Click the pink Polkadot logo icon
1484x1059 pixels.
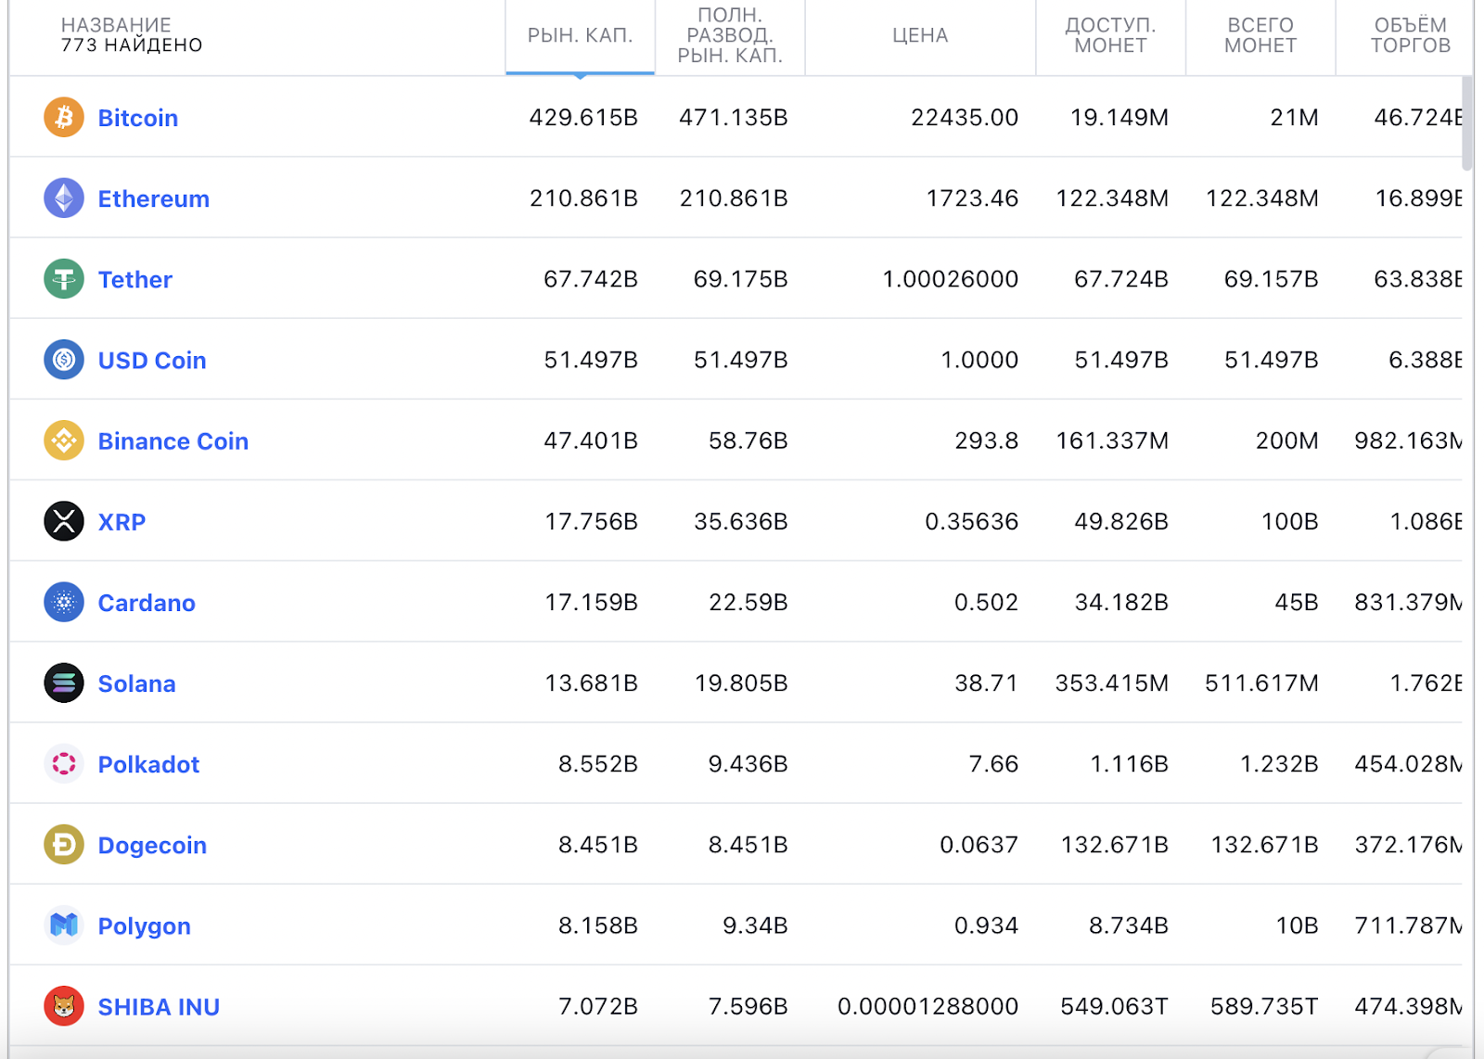coord(64,763)
